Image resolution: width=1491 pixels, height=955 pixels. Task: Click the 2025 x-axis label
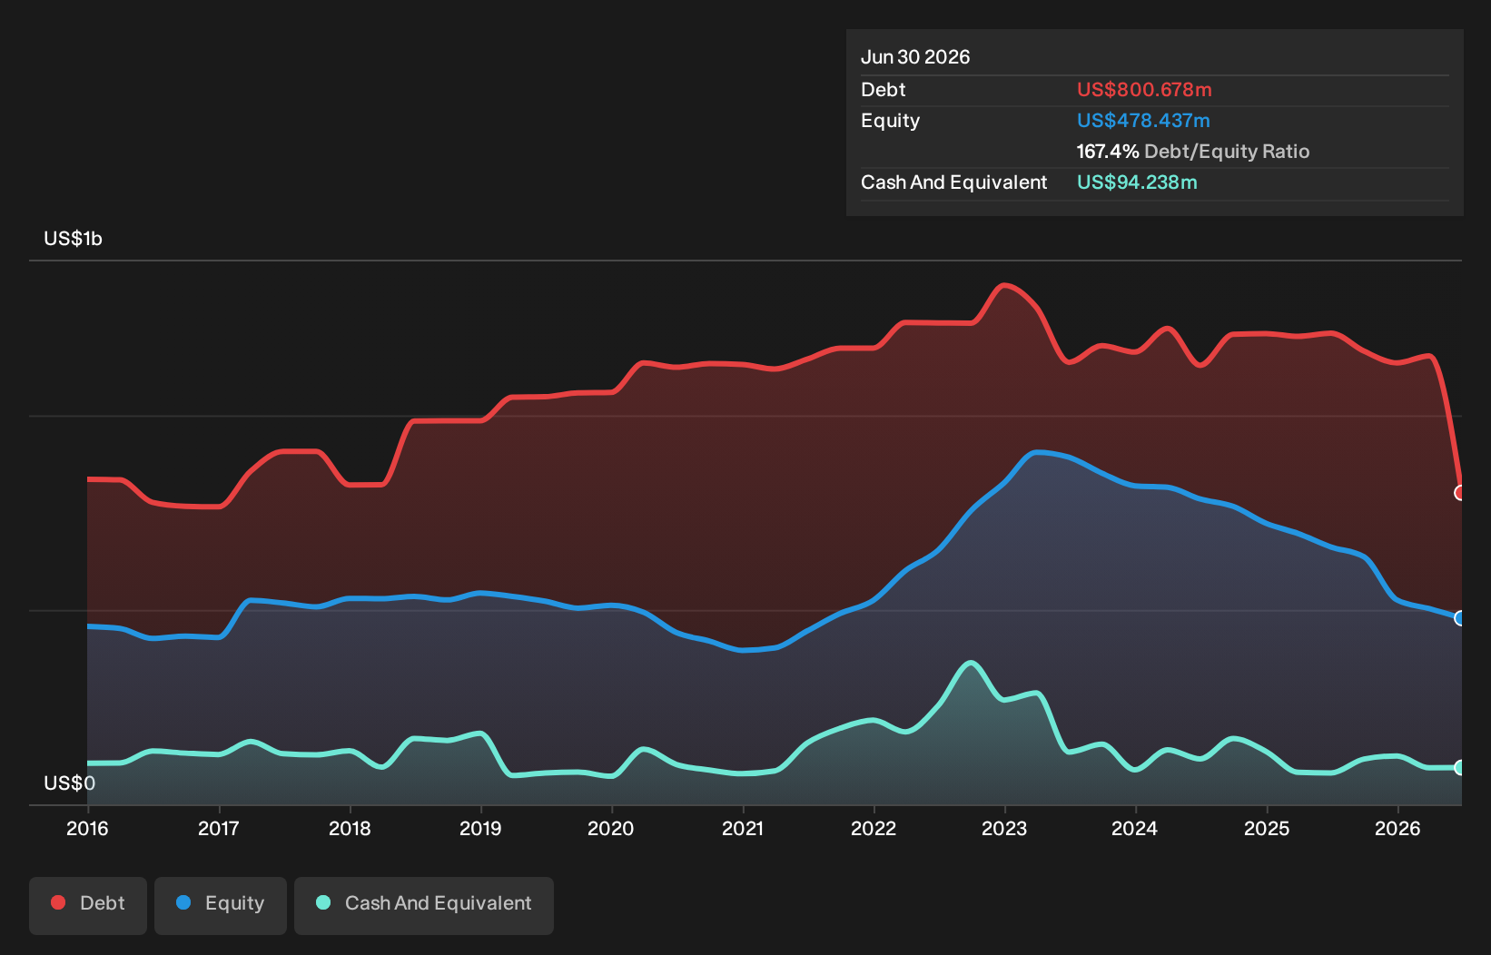[1267, 828]
